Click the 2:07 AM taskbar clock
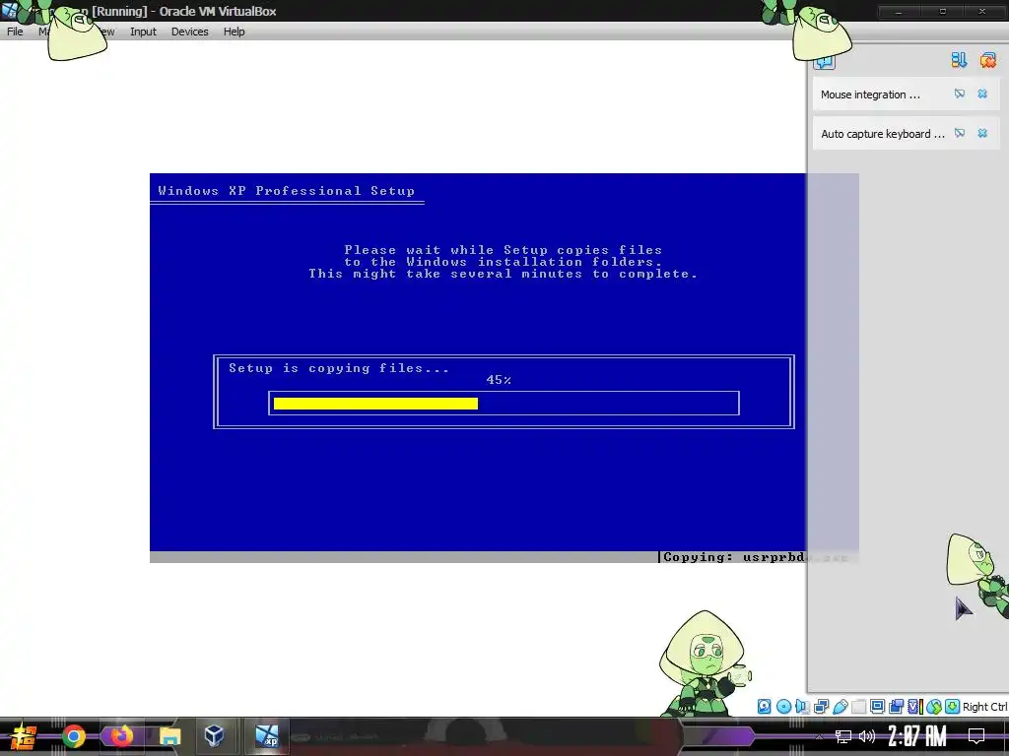 [x=917, y=736]
